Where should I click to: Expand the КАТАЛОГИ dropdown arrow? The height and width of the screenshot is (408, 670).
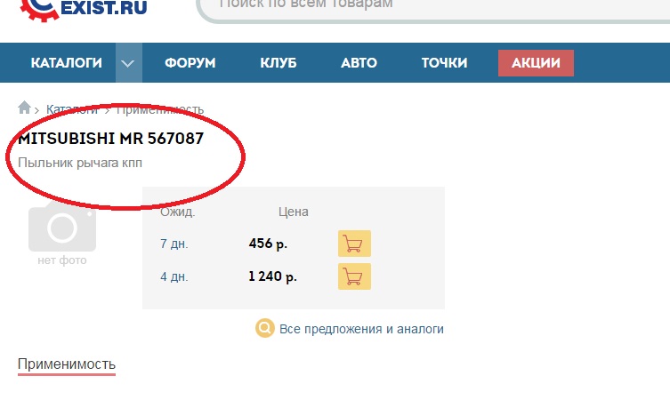click(x=129, y=63)
